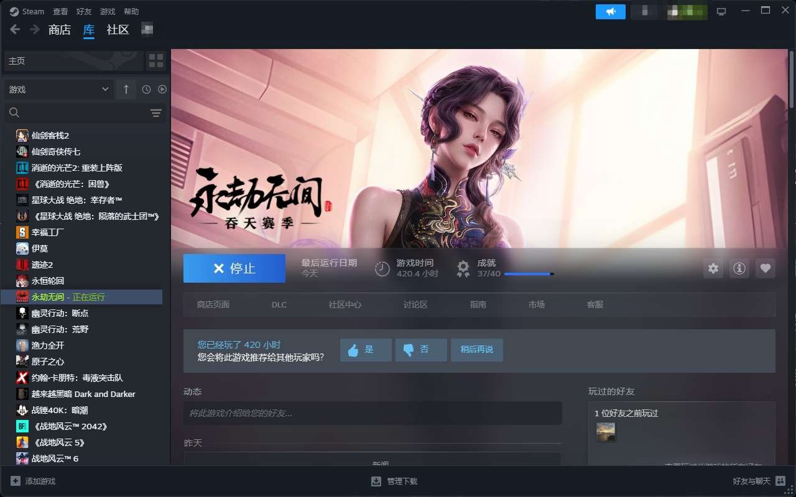Open 管理下载 download icon
The image size is (796, 497).
pos(376,481)
